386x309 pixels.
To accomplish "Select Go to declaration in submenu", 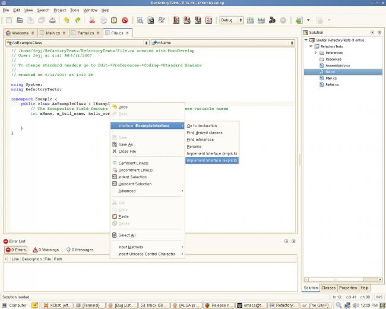I will (x=212, y=125).
